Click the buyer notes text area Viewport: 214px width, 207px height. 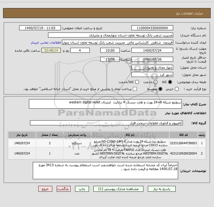[105, 171]
